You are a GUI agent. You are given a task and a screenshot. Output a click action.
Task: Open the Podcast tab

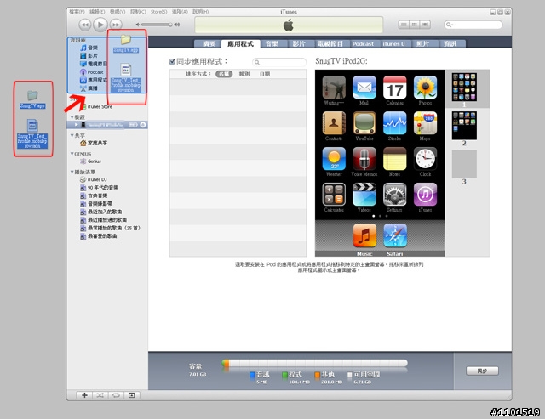363,43
